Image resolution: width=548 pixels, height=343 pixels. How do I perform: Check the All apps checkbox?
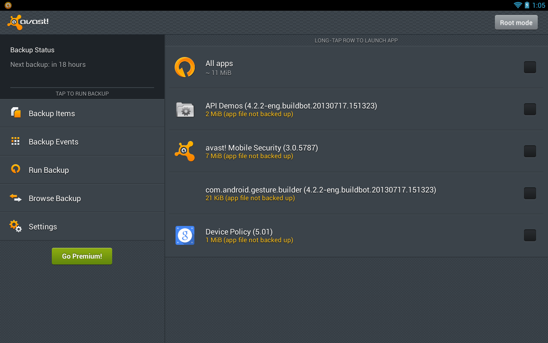coord(530,67)
